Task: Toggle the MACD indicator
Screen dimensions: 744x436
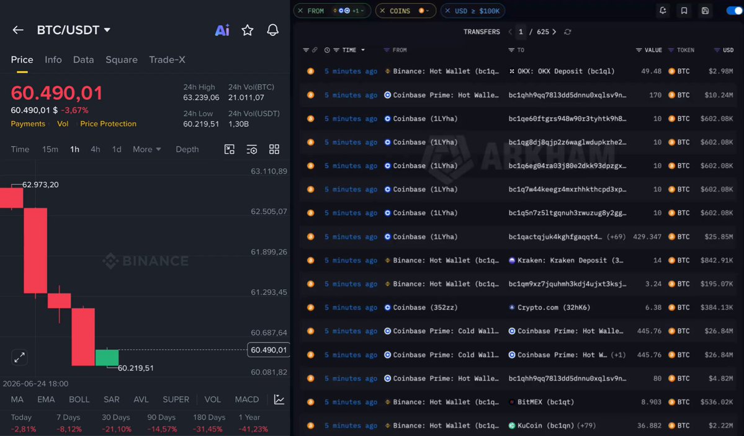Action: coord(247,399)
